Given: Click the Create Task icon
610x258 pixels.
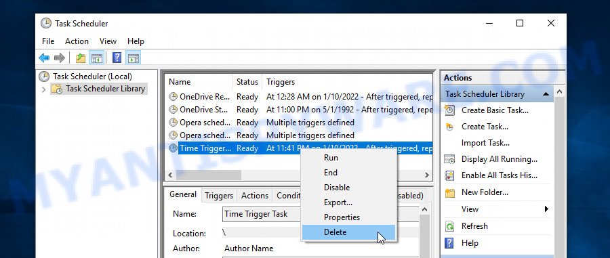Looking at the screenshot, I should [450, 127].
